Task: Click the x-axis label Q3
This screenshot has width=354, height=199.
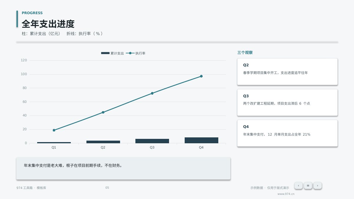Action: [x=152, y=147]
